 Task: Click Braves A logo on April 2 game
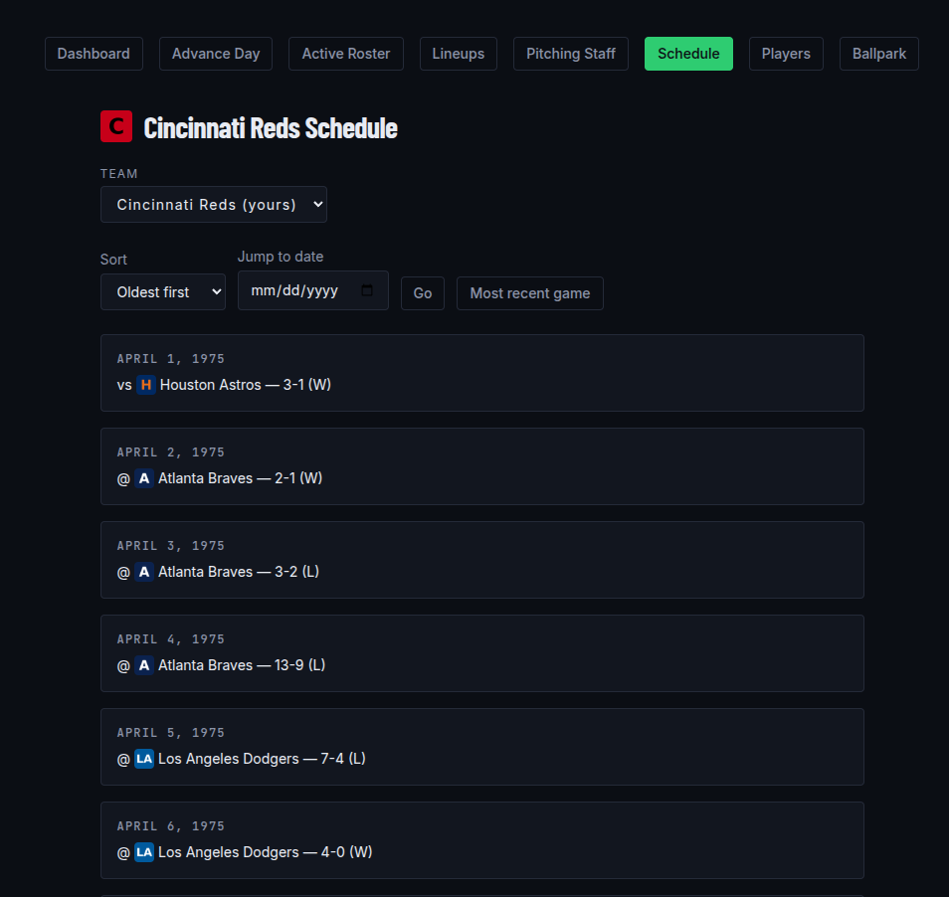[144, 478]
